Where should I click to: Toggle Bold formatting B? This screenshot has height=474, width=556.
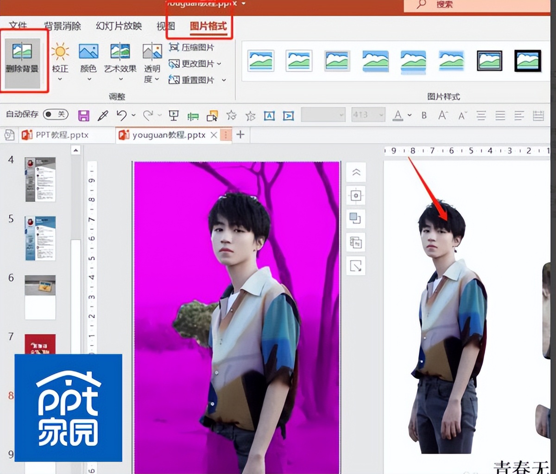(424, 115)
